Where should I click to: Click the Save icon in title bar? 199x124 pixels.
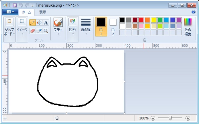point(15,5)
